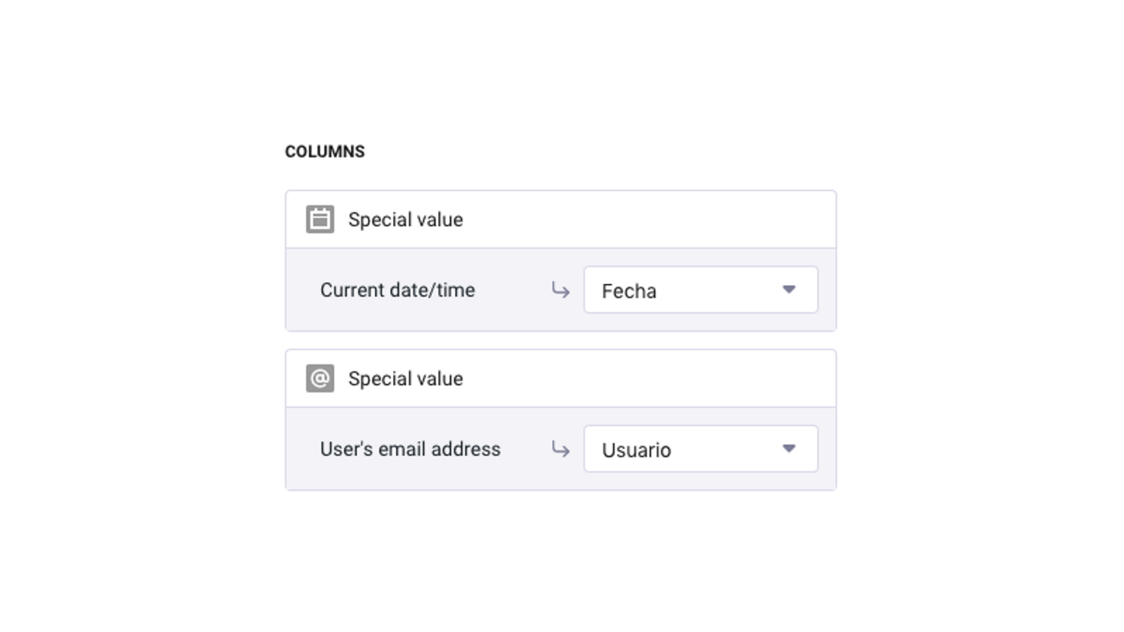
Task: Click the arrow icon next to User's email address
Action: [x=560, y=449]
